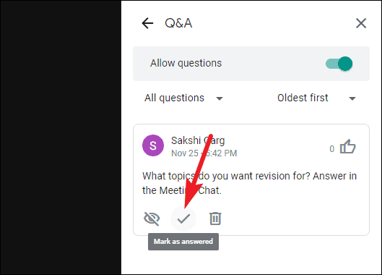Expand the Oldest first sort dropdown

coord(316,98)
